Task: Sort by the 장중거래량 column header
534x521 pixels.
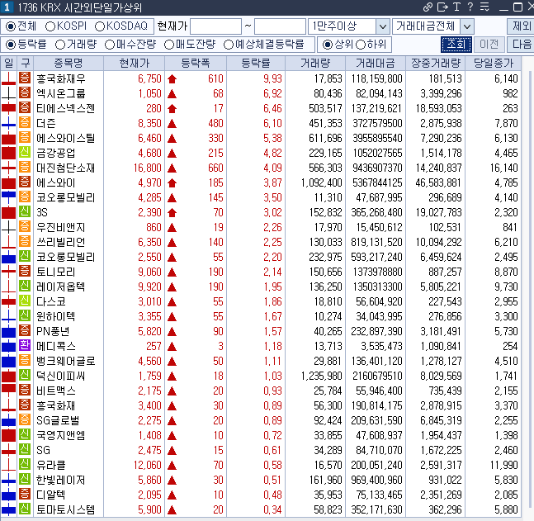Action: click(436, 63)
